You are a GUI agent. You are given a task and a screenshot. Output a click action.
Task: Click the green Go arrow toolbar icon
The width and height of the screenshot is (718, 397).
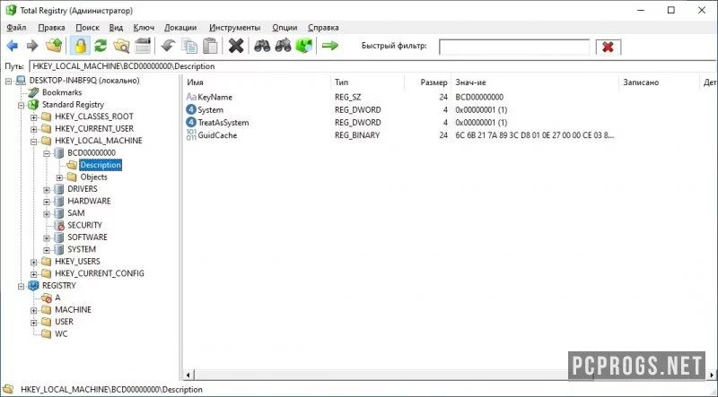(329, 46)
